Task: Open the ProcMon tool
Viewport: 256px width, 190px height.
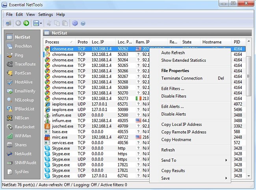Action: pyautogui.click(x=19, y=46)
